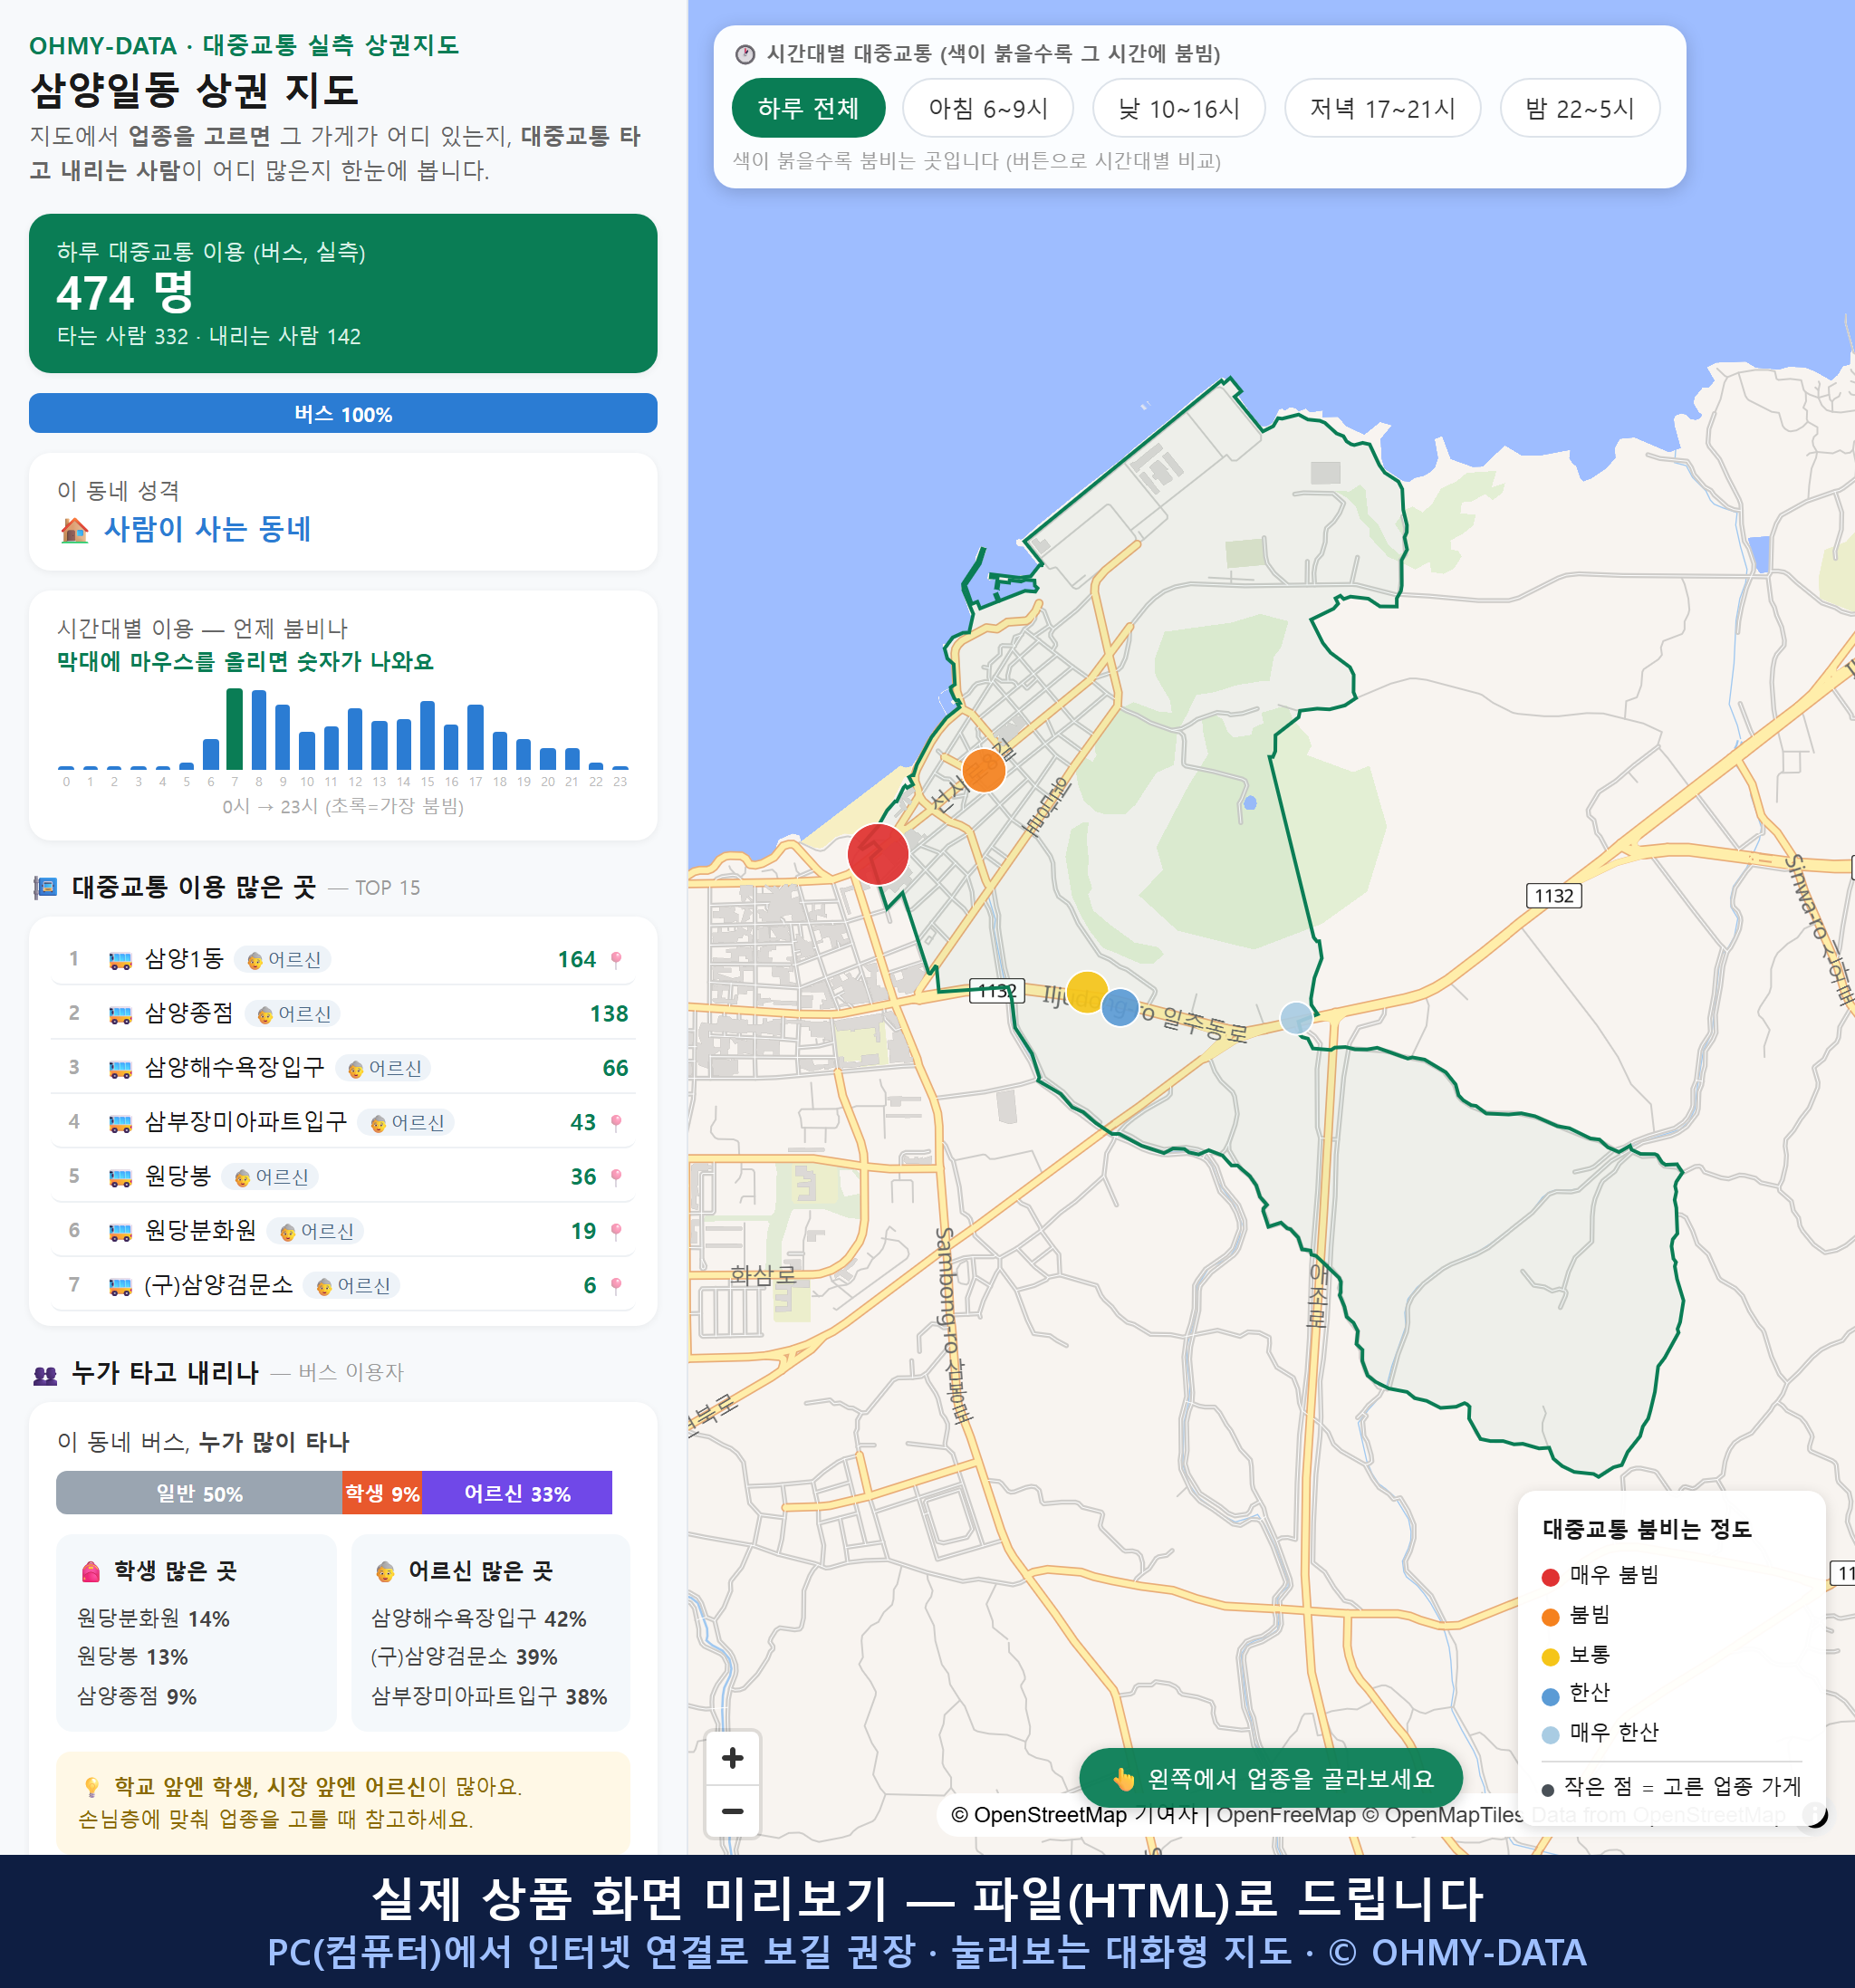
Task: Click the light blue 매우 한산 map marker
Action: pos(1296,1018)
